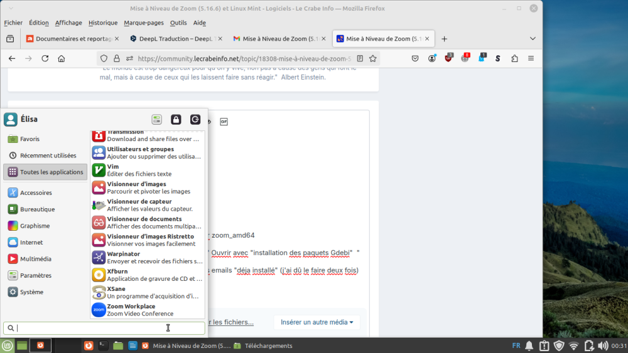628x353 pixels.
Task: Select the Favoris category
Action: (45, 139)
